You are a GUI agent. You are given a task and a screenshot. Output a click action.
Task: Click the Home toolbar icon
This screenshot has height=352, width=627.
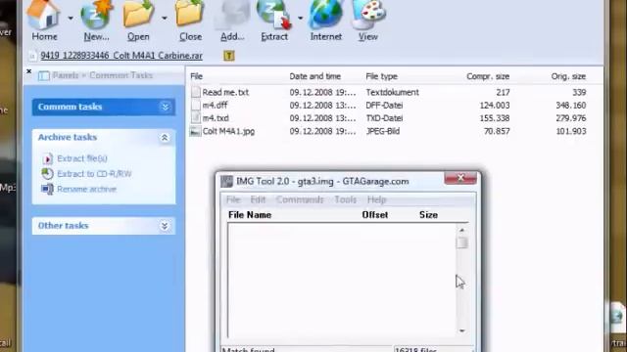pyautogui.click(x=43, y=16)
